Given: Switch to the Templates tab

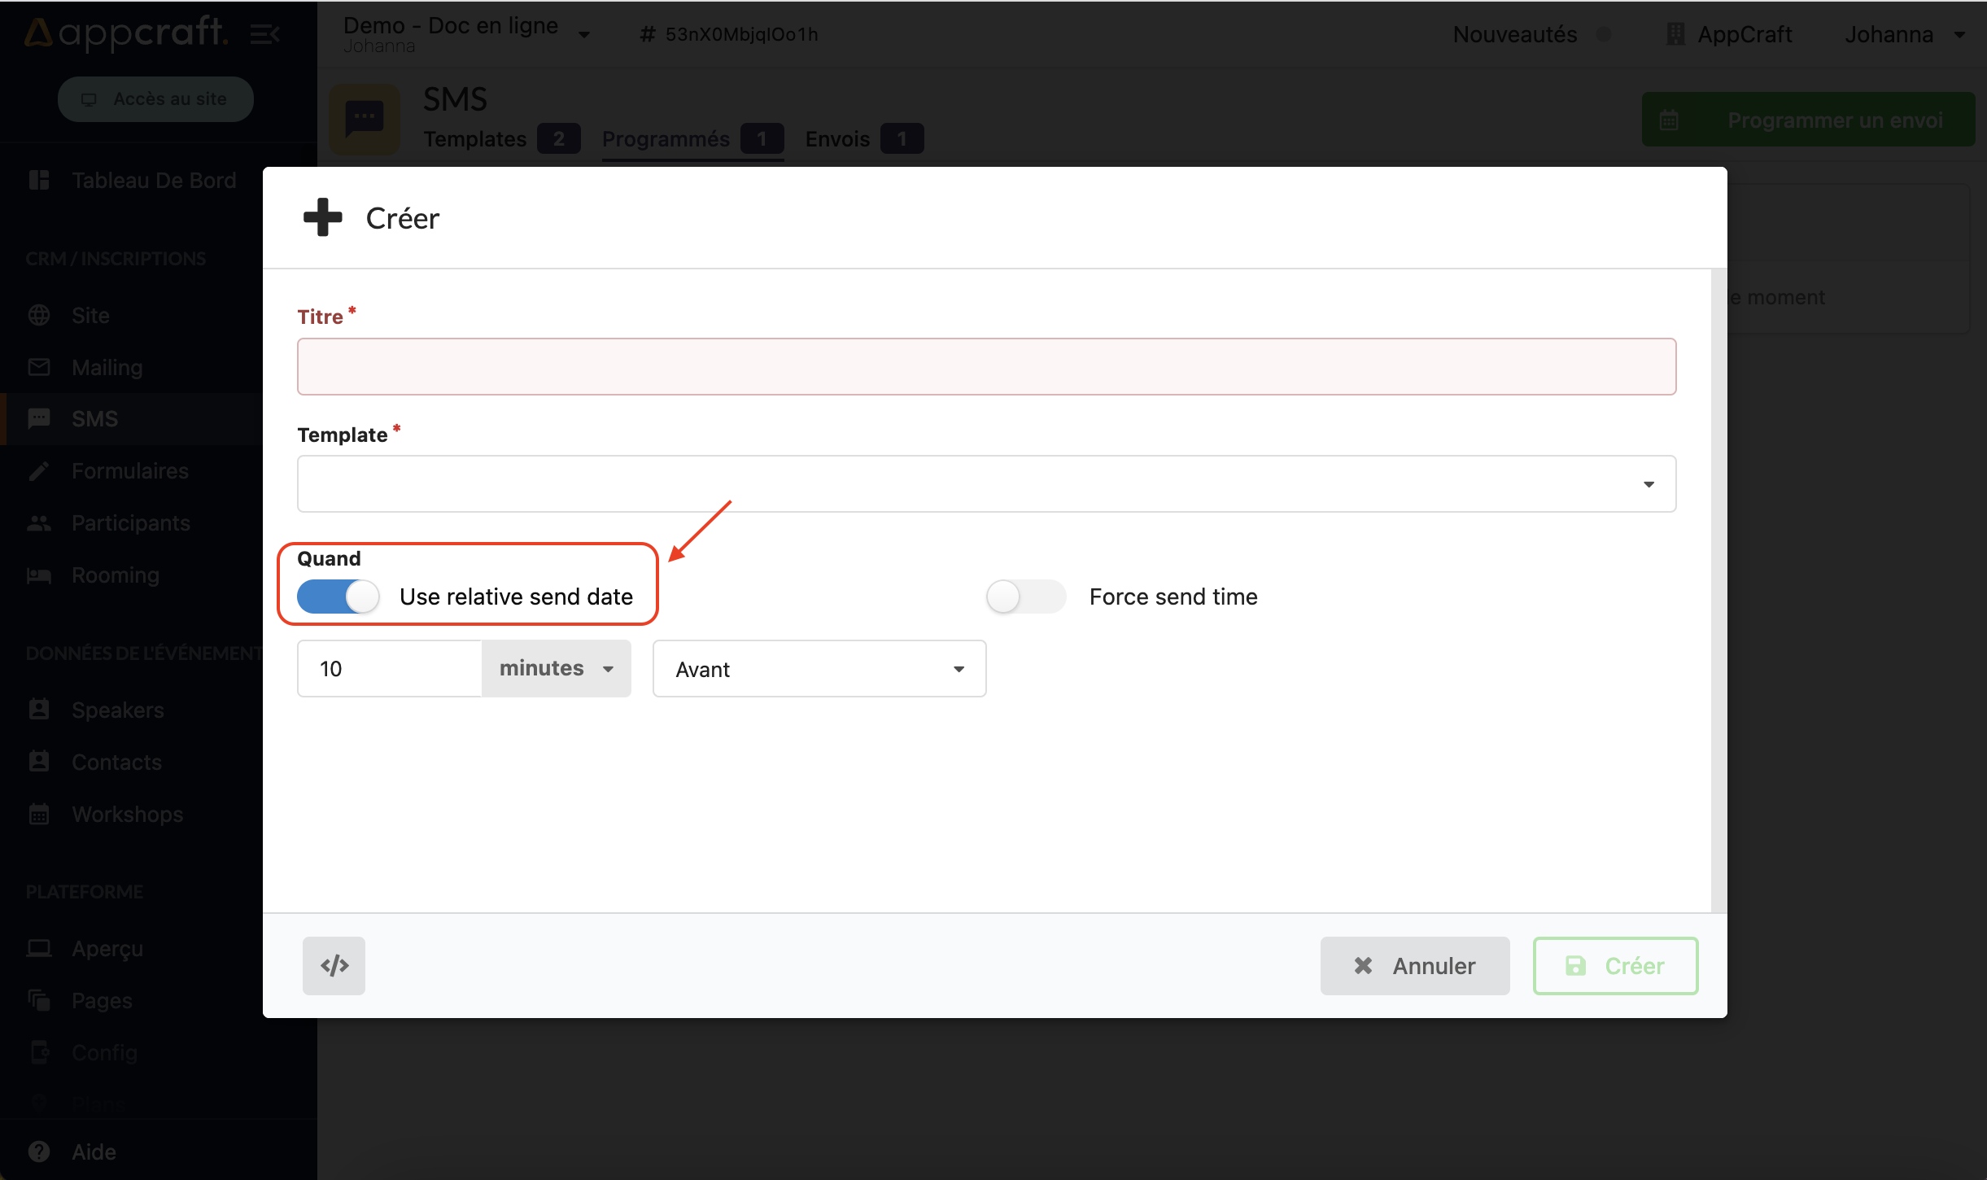Looking at the screenshot, I should 475,139.
